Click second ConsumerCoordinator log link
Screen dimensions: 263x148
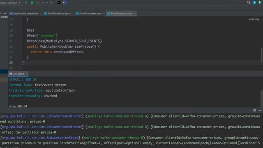[x=42, y=127]
